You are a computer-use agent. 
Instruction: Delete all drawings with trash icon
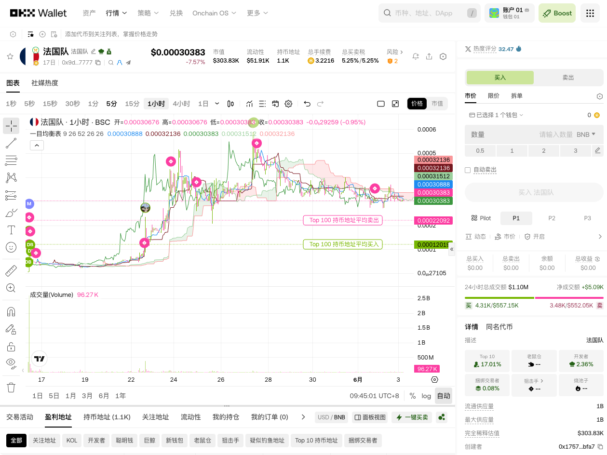[x=11, y=387]
